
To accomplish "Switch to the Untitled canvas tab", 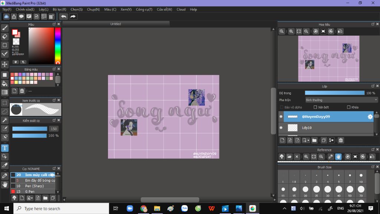I will click(x=116, y=24).
